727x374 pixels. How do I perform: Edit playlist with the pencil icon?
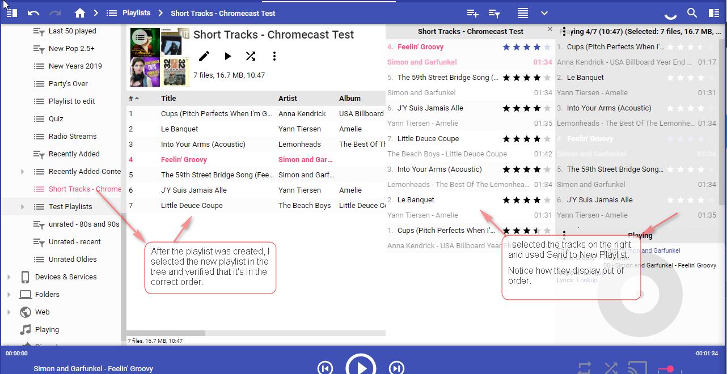204,56
